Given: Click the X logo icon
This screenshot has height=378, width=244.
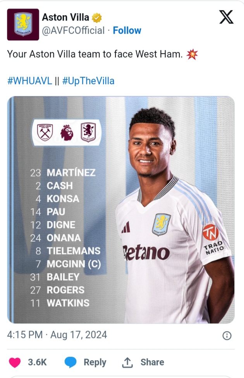Looking at the screenshot, I should point(226,17).
